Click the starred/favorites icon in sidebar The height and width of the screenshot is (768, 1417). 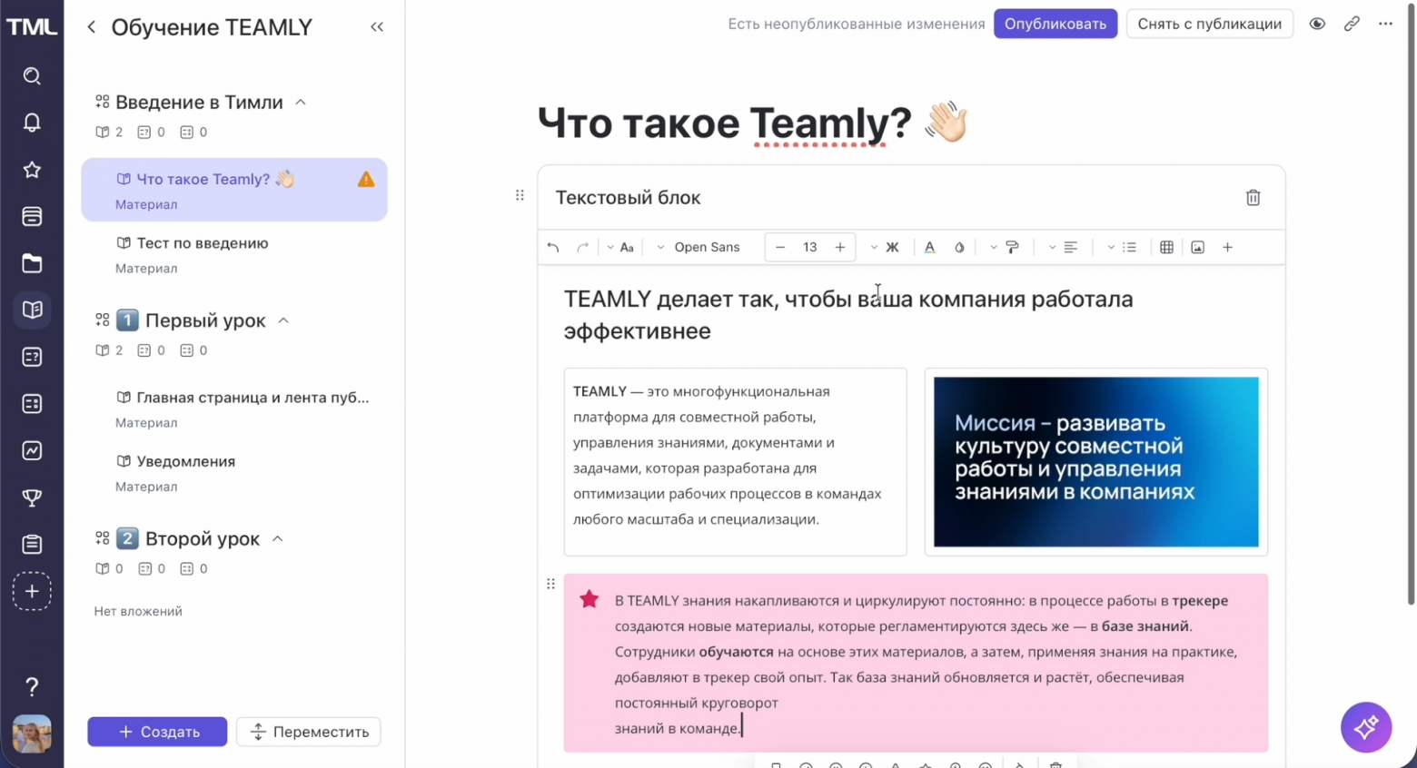(x=32, y=170)
